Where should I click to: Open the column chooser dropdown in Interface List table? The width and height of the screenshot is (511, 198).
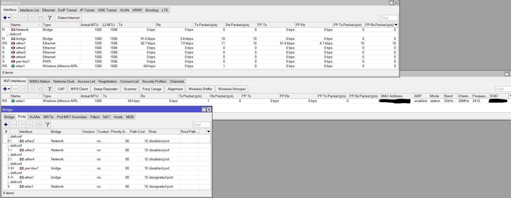tap(396, 25)
